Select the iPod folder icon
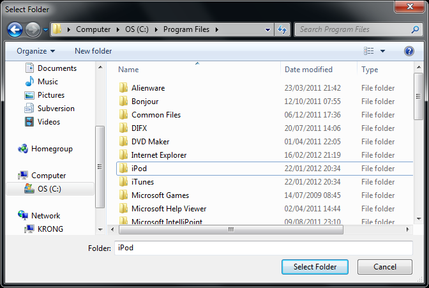The height and width of the screenshot is (288, 429). click(123, 168)
